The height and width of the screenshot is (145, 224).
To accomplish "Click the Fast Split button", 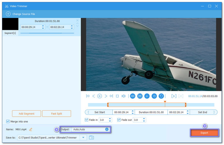I will pyautogui.click(x=57, y=114).
